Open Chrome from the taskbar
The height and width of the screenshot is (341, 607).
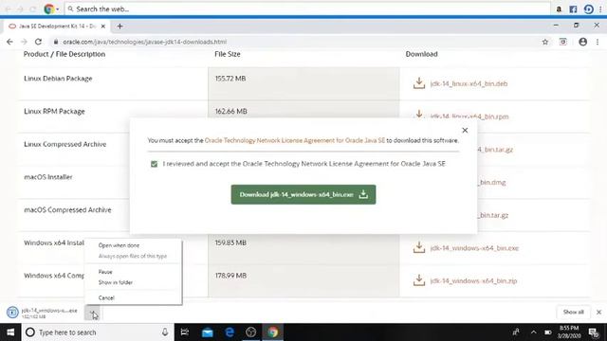click(x=272, y=332)
